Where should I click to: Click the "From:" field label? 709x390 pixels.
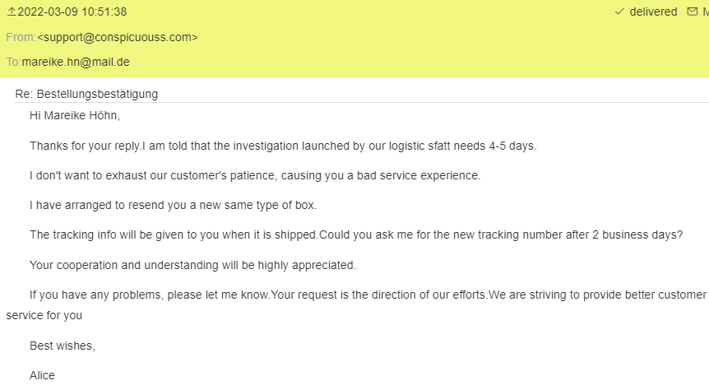[21, 37]
